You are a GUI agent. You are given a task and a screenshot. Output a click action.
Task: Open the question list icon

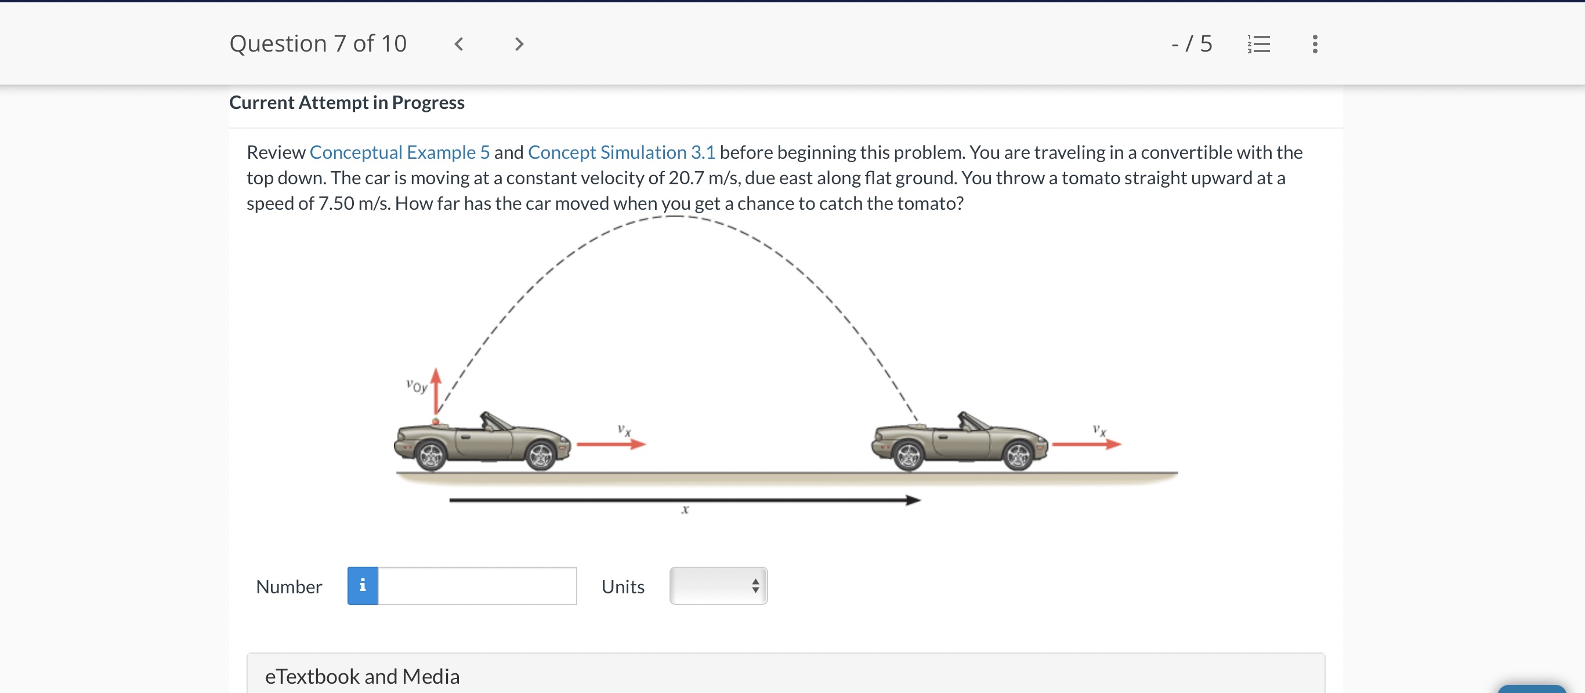[x=1258, y=44]
